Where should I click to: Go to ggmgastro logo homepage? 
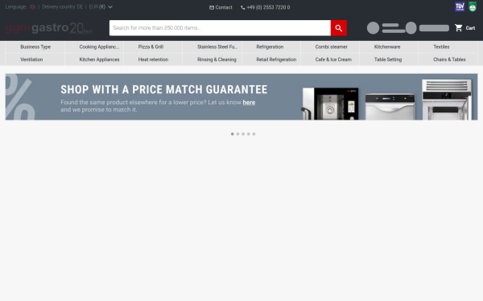click(x=48, y=28)
